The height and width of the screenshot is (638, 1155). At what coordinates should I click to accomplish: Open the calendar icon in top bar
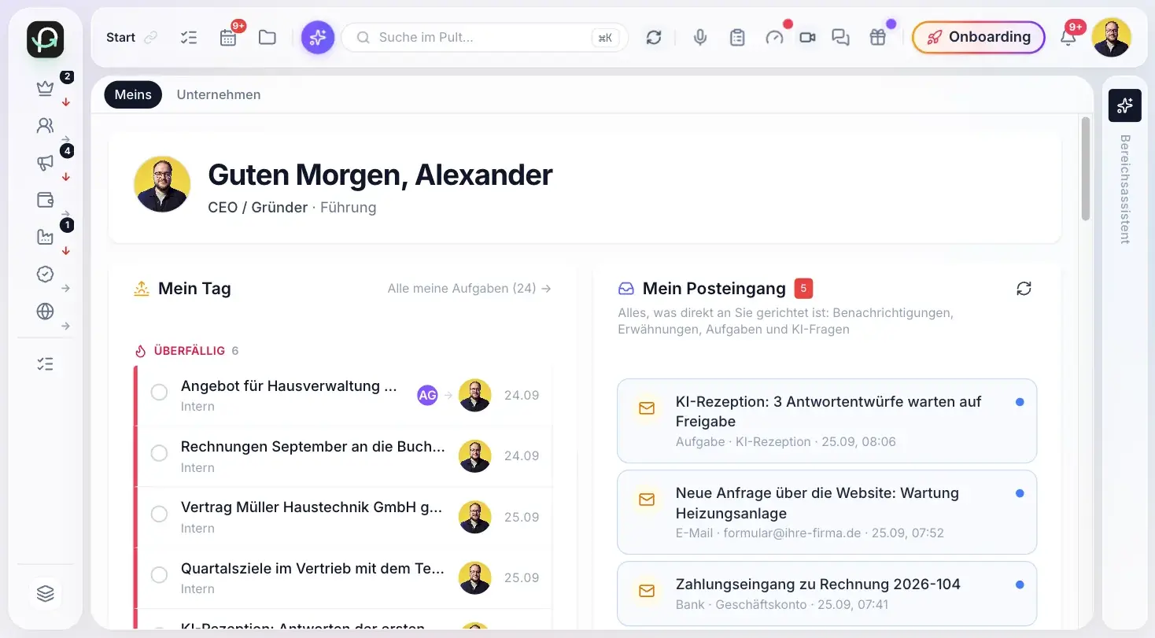(228, 38)
